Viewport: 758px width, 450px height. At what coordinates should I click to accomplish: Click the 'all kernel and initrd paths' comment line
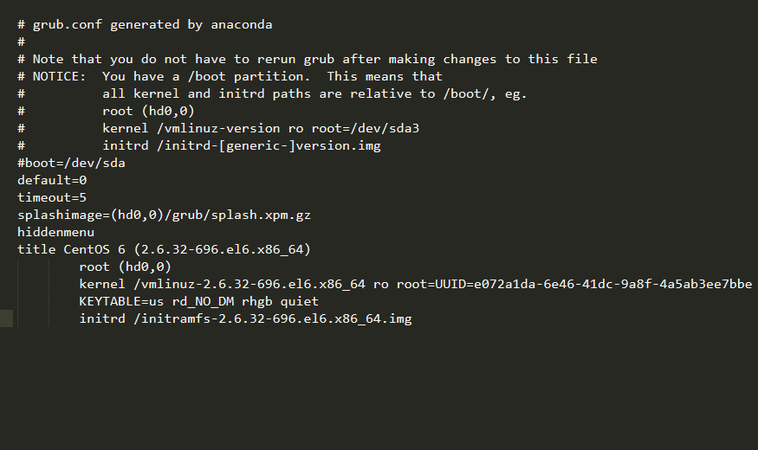273,94
